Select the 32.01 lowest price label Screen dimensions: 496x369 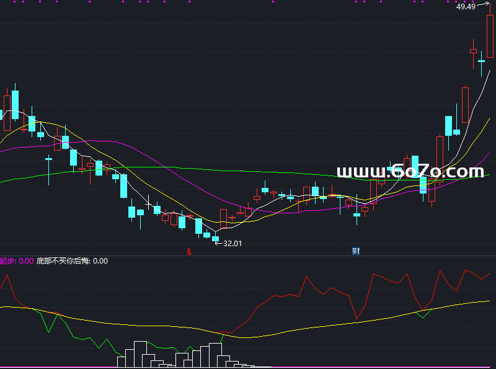click(x=232, y=243)
